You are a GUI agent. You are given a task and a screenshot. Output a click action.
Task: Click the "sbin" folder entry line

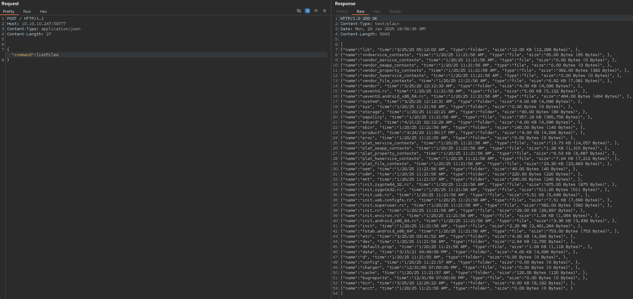click(463, 128)
